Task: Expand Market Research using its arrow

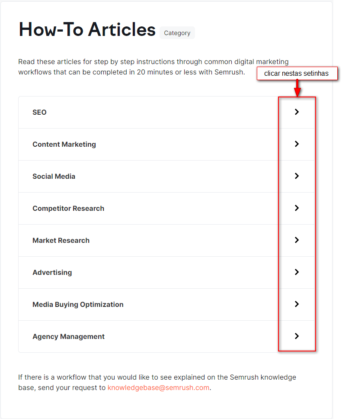Action: [x=297, y=240]
